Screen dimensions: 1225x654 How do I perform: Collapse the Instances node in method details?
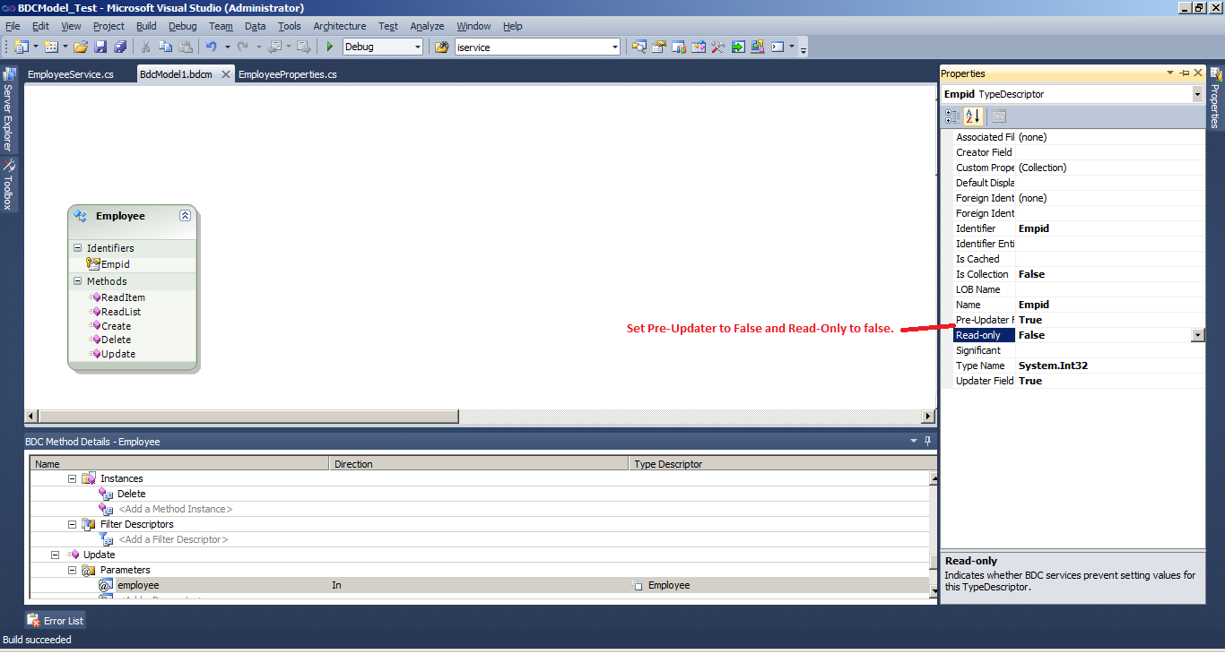coord(73,478)
